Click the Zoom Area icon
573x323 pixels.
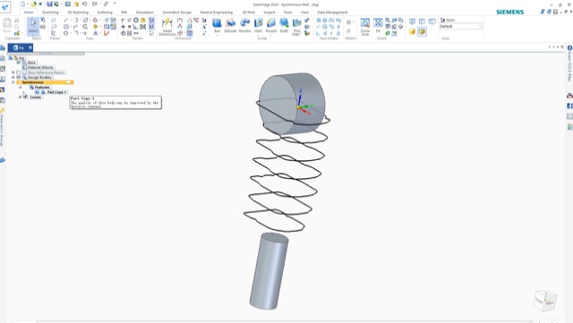365,26
